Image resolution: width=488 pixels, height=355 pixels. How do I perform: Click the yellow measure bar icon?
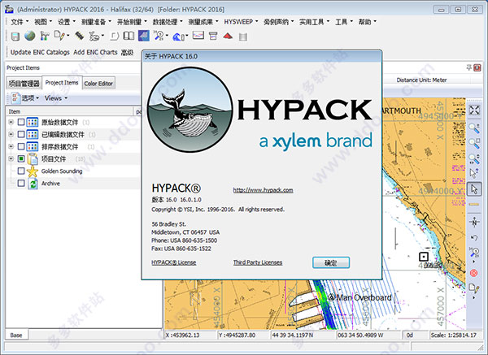coord(474,204)
